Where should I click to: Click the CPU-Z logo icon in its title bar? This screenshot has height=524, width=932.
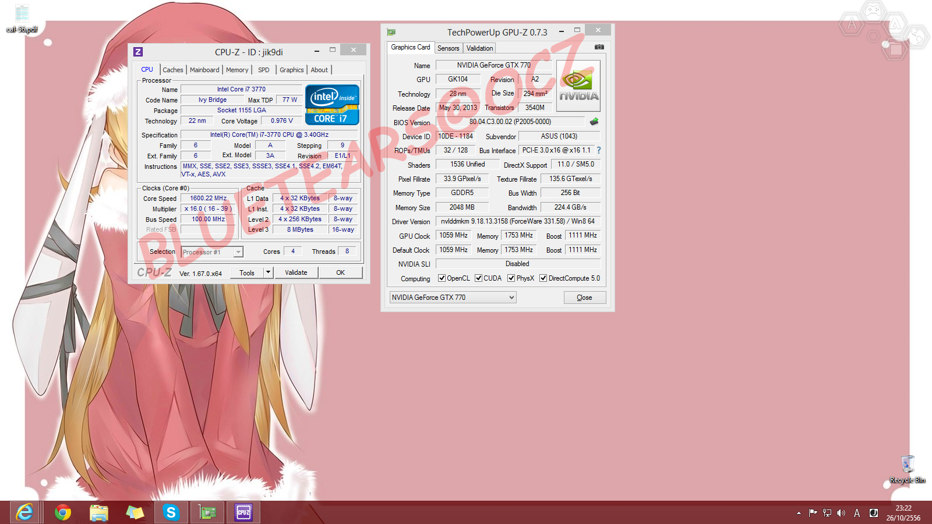[138, 52]
